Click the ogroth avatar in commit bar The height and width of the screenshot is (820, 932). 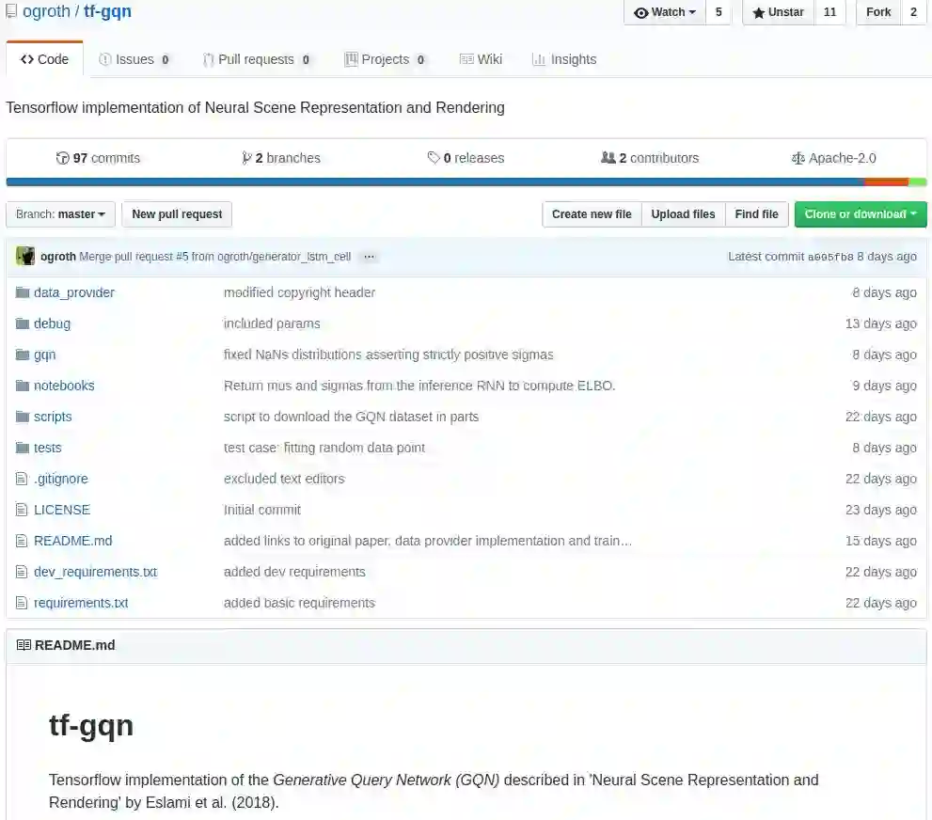25,256
